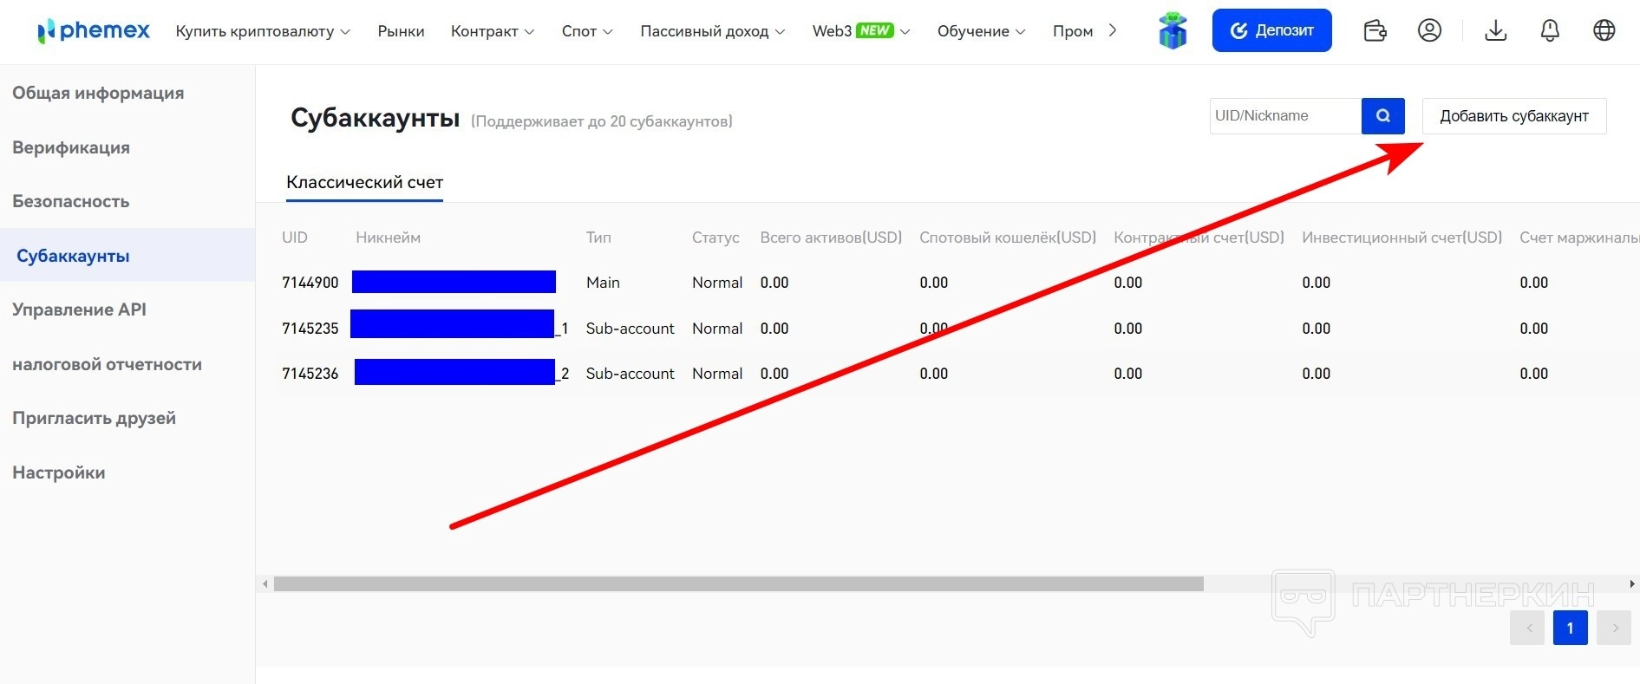
Task: Open the wallet assets icon
Action: point(1375,31)
